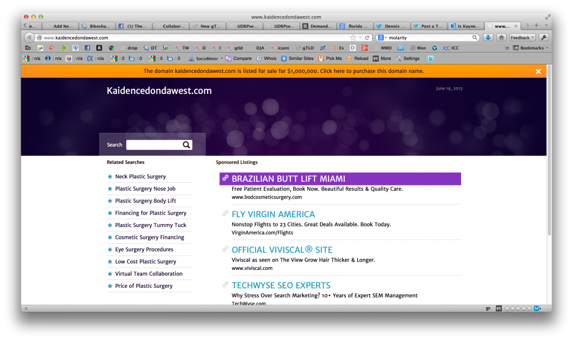Open Brazilian Butt Lift Miami listing

click(288, 179)
